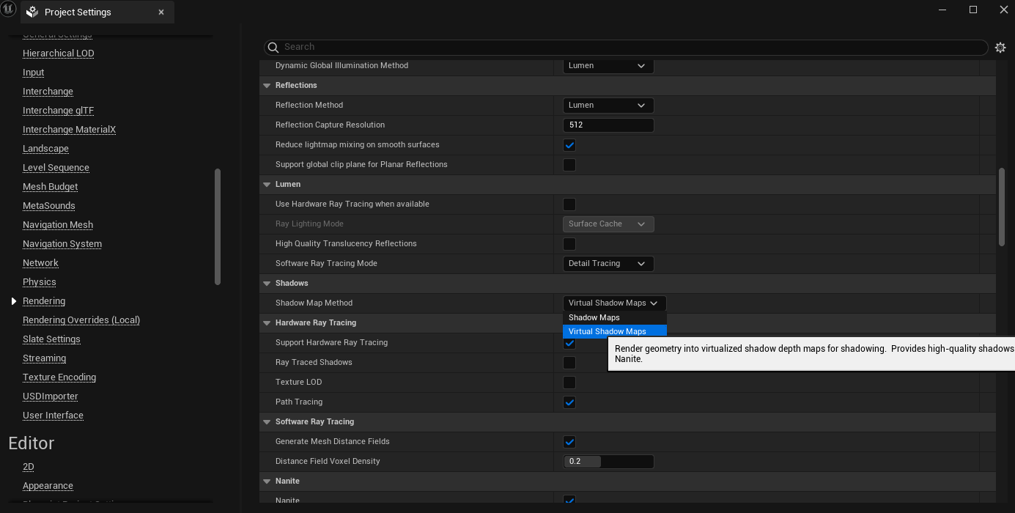Viewport: 1015px width, 513px height.
Task: Open the Input settings category
Action: (34, 73)
